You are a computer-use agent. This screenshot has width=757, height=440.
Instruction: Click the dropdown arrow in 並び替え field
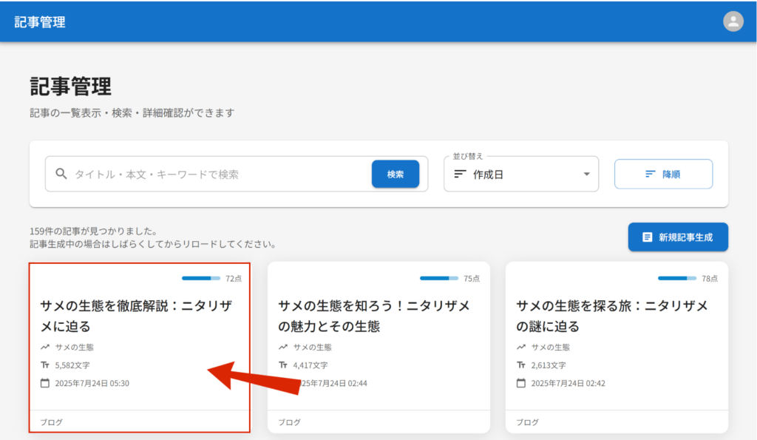coord(586,175)
